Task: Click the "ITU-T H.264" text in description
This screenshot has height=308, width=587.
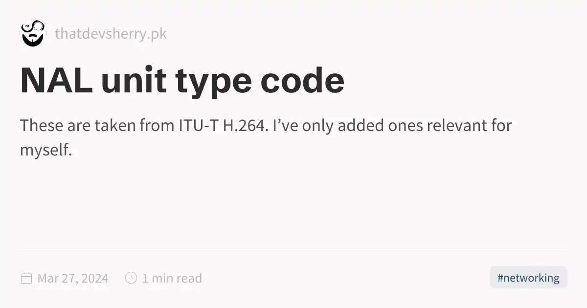Action: [222, 126]
